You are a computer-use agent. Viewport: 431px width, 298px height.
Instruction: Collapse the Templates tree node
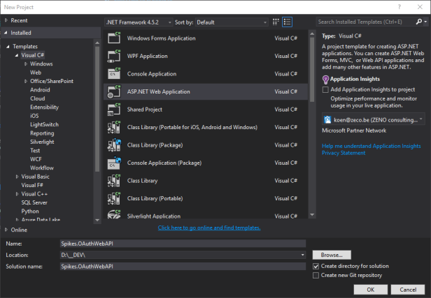tap(8, 46)
